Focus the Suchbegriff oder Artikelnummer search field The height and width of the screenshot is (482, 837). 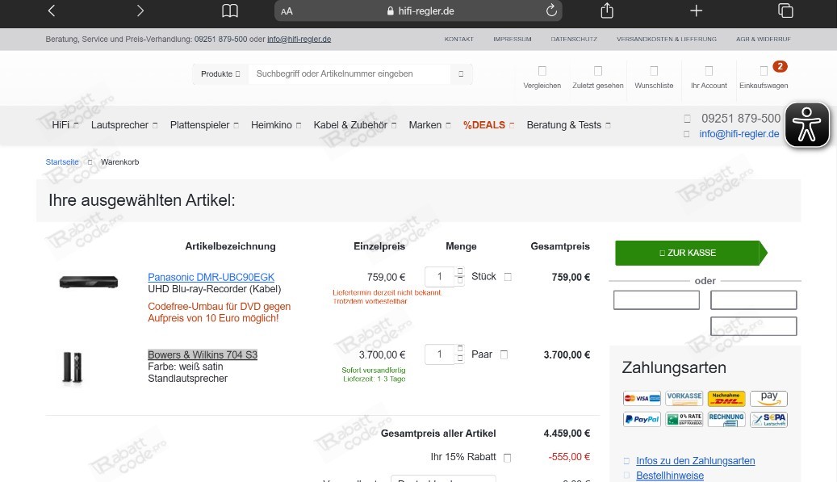pos(349,74)
